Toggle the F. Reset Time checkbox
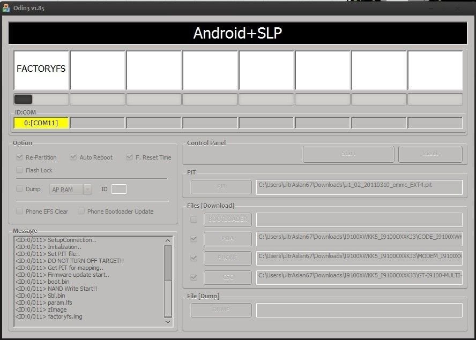Screen dimensions: 476x340 (129, 157)
